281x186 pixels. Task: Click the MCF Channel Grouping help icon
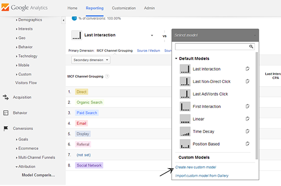107,76
